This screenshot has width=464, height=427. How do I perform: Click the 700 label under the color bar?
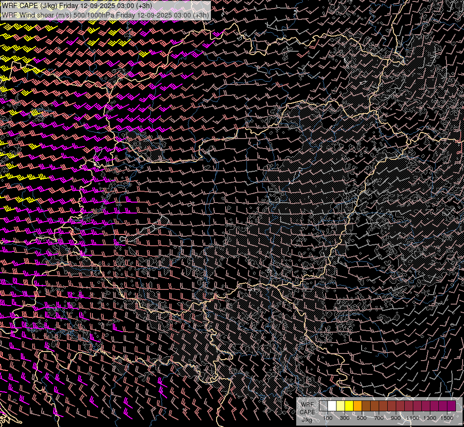point(379,418)
